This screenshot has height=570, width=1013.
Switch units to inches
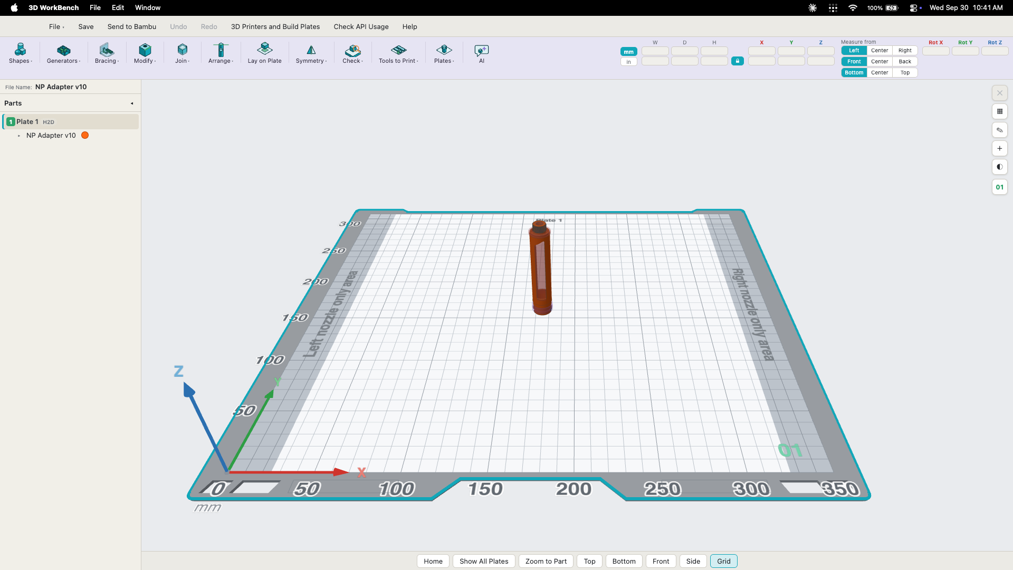(629, 62)
